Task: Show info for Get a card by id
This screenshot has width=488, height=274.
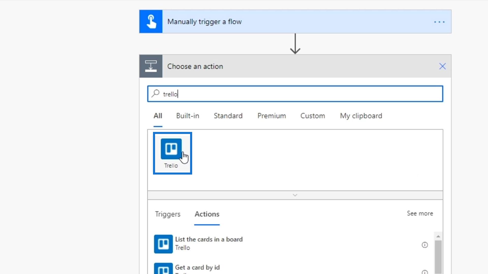Action: coord(425,272)
